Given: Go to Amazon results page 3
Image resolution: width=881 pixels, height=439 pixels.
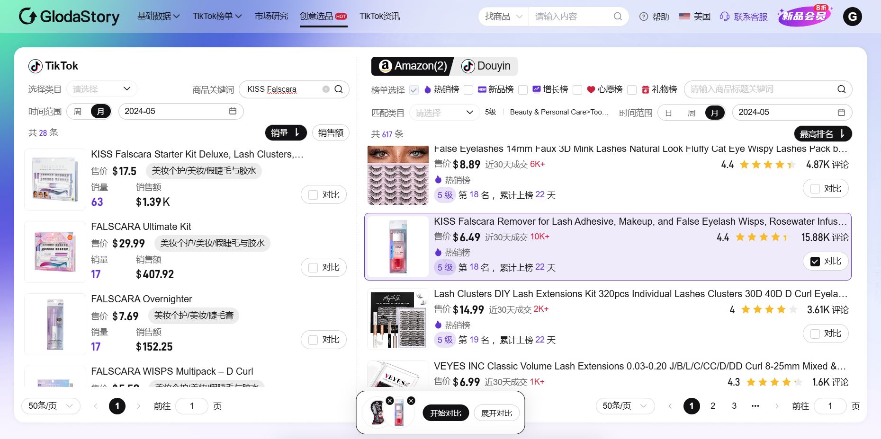Looking at the screenshot, I should click(x=734, y=406).
